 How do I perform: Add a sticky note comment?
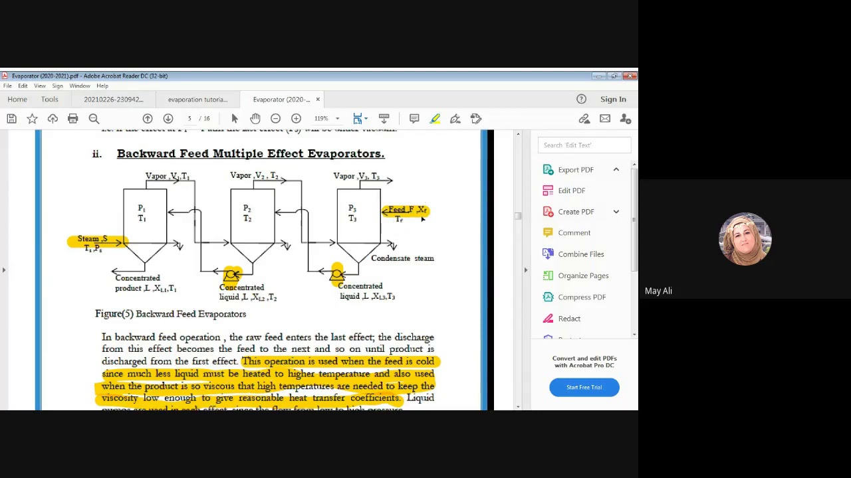(x=414, y=119)
